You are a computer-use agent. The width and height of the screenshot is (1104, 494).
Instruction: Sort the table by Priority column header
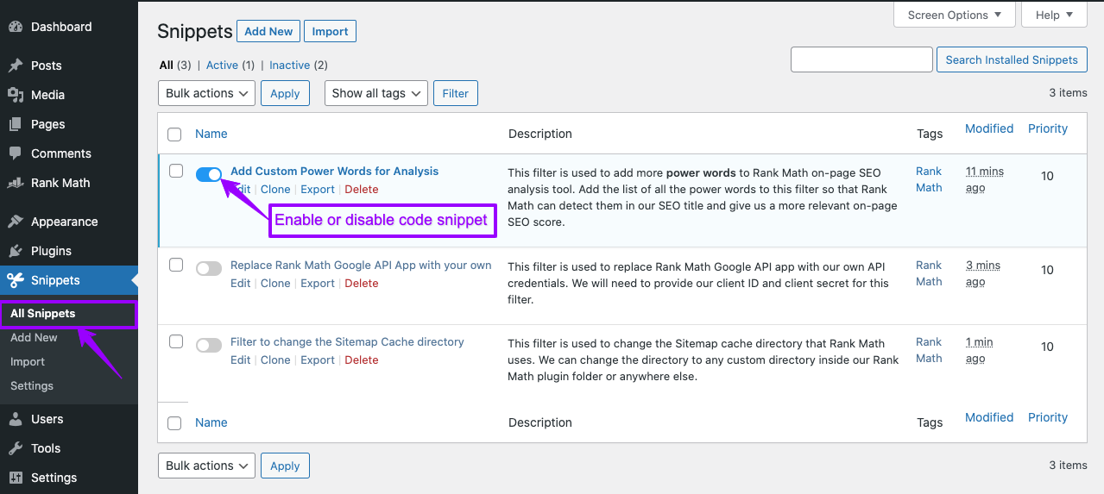pyautogui.click(x=1047, y=128)
